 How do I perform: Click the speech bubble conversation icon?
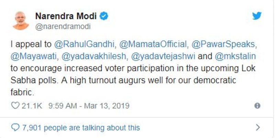[x=15, y=128]
